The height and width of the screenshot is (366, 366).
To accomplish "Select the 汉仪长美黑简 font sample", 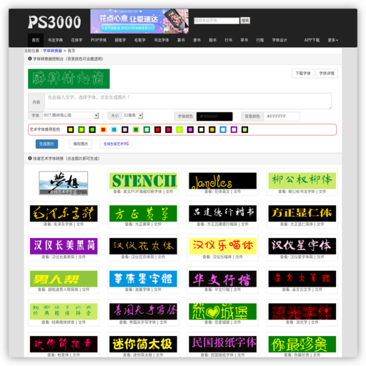I will [64, 246].
